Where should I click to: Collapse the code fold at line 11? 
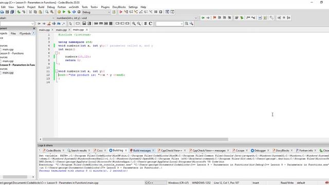pos(57,71)
